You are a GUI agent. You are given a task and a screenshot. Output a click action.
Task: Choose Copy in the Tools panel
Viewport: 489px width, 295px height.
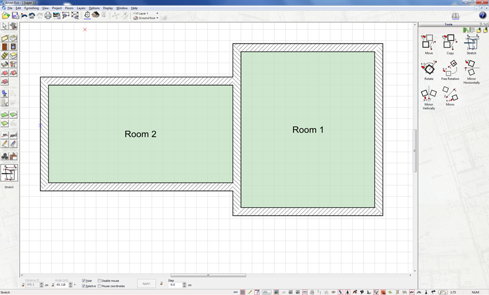click(x=450, y=45)
